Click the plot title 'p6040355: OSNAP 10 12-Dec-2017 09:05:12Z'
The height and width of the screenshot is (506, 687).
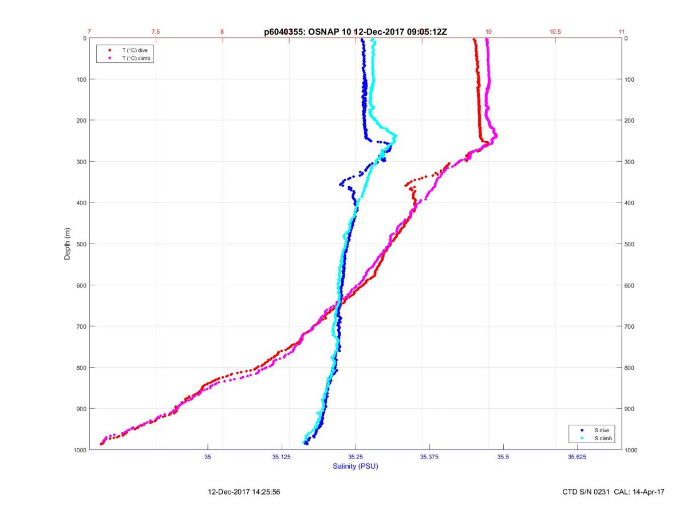point(356,31)
